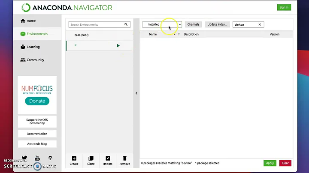Clone the selected environment
Screen dimensions: 309x173
[91, 161]
